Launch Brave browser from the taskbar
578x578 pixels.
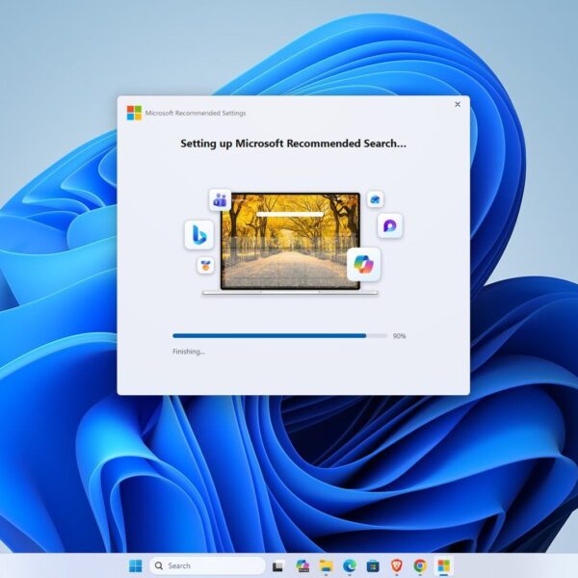tap(396, 565)
